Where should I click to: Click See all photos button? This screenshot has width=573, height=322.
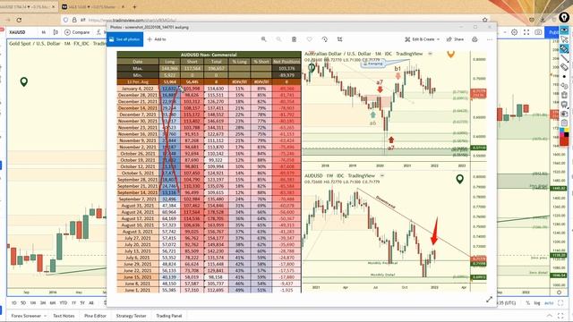pyautogui.click(x=124, y=39)
